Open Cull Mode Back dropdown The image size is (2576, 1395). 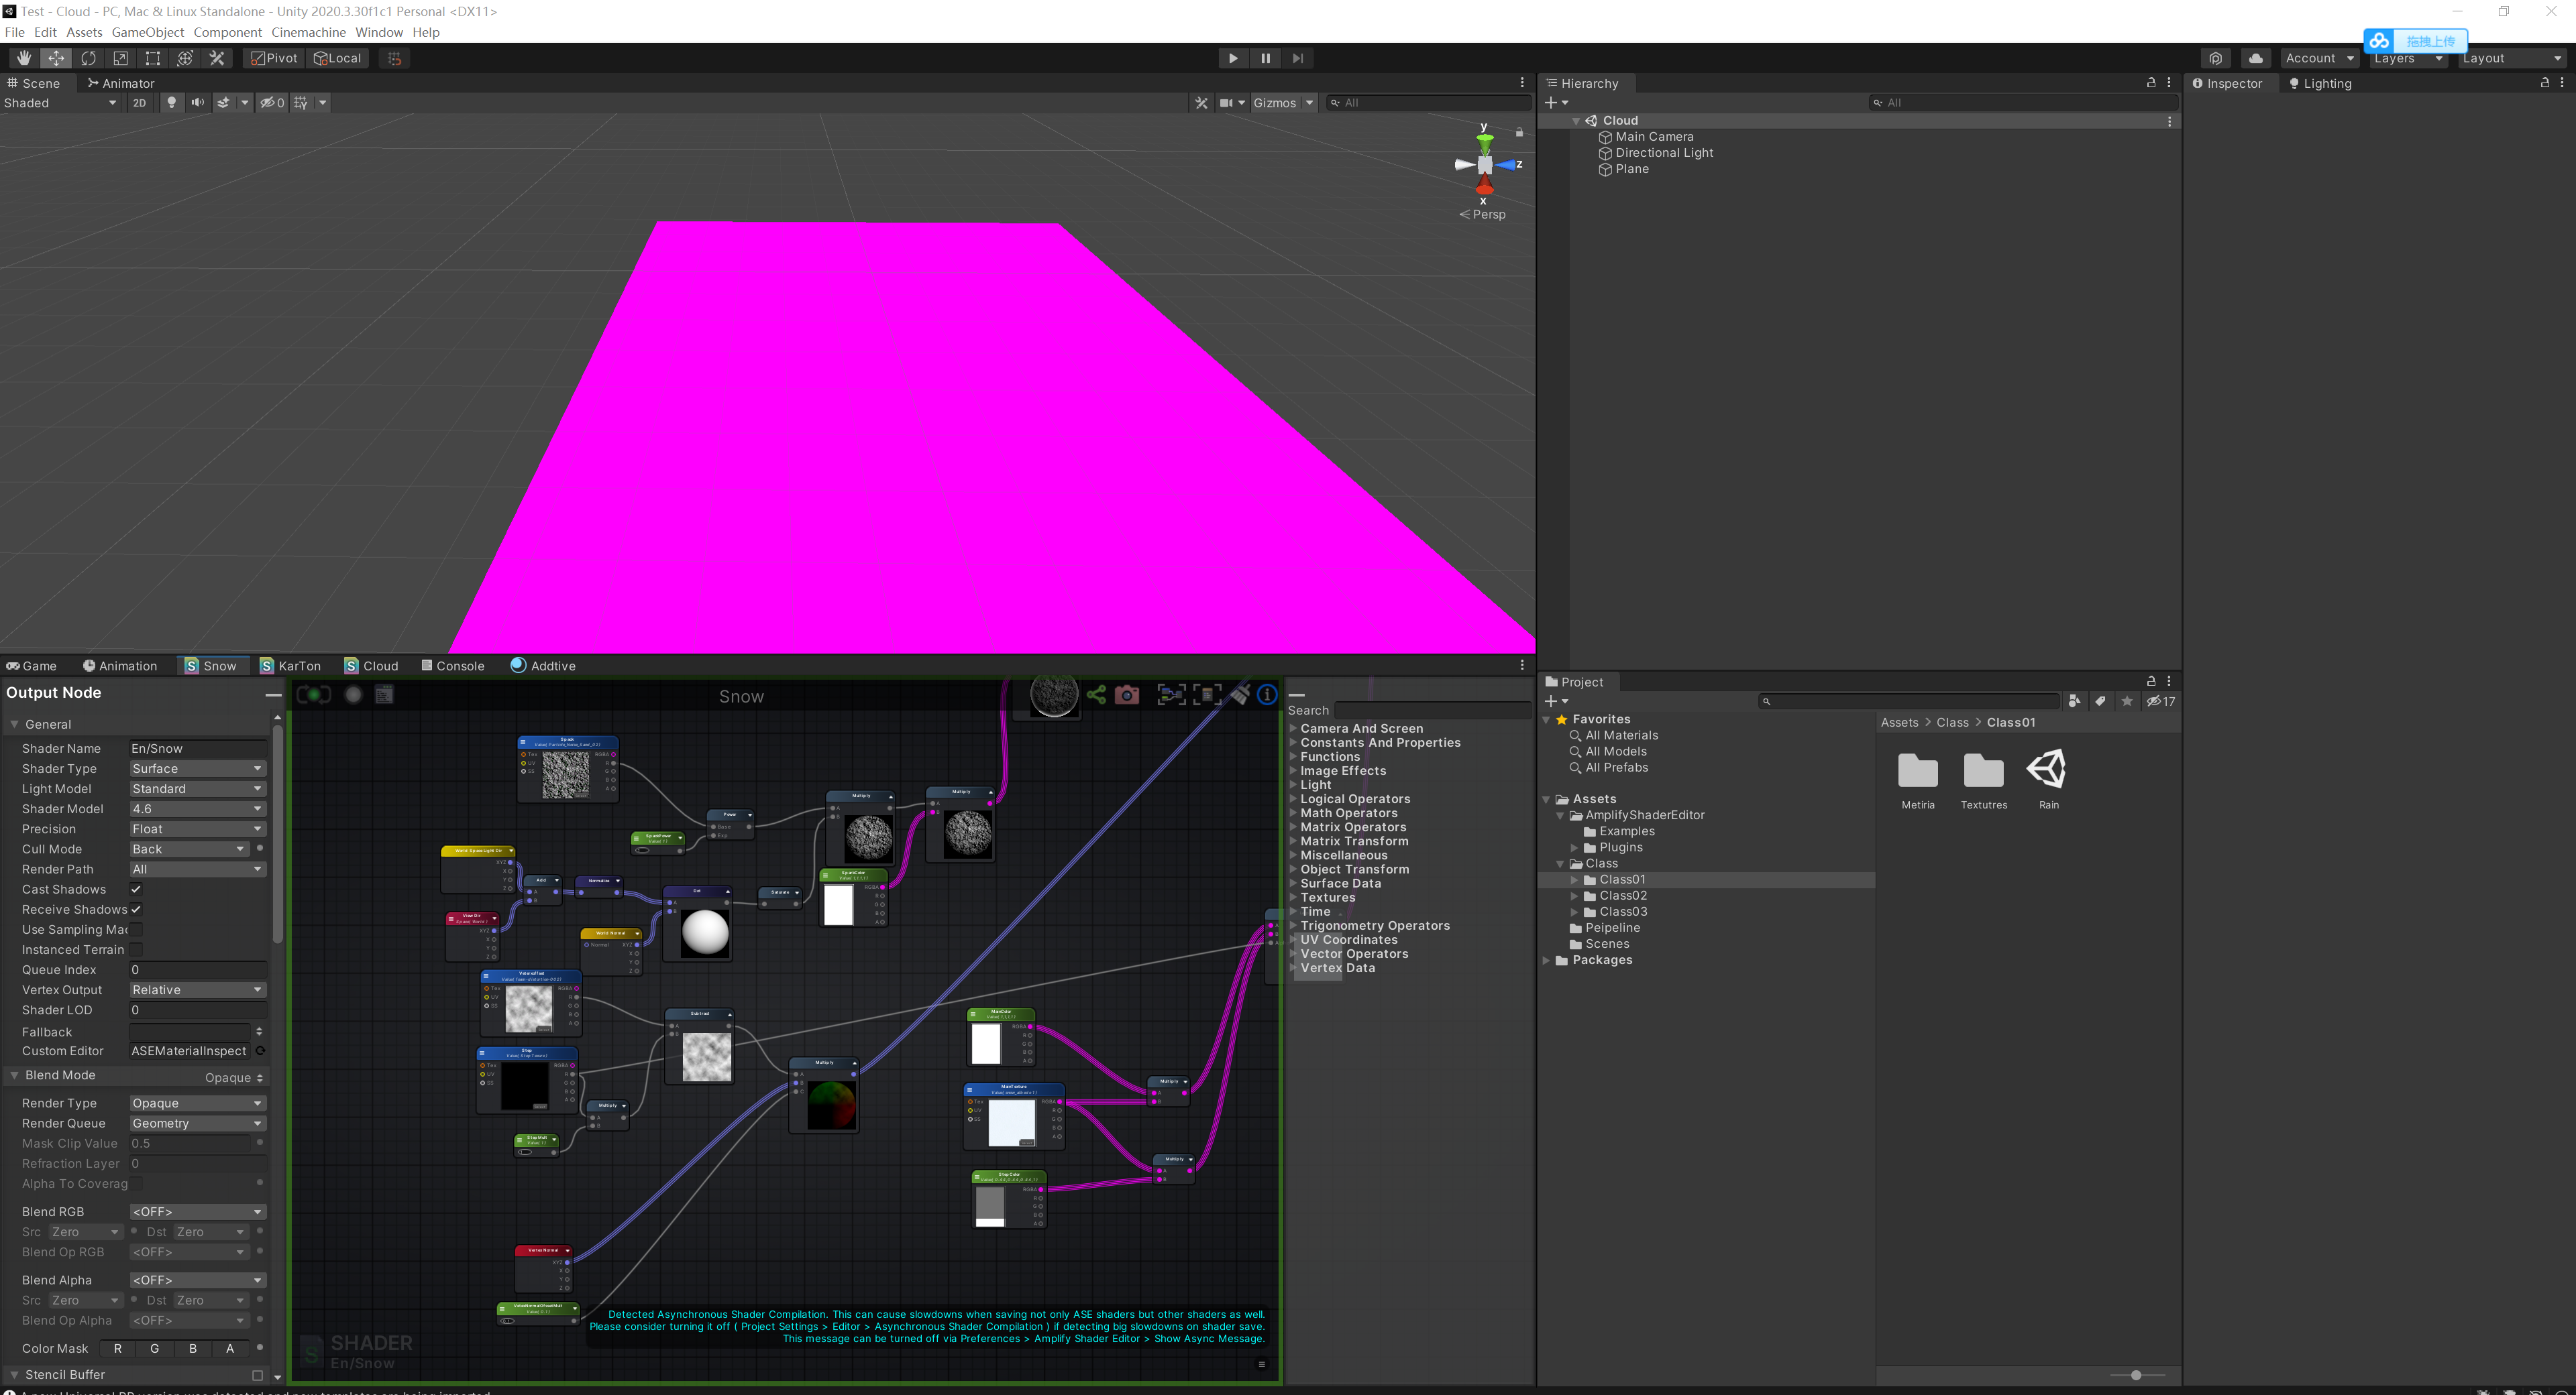coord(189,849)
